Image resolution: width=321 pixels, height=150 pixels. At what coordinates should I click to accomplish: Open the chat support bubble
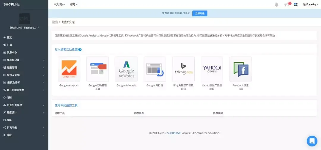point(312,141)
